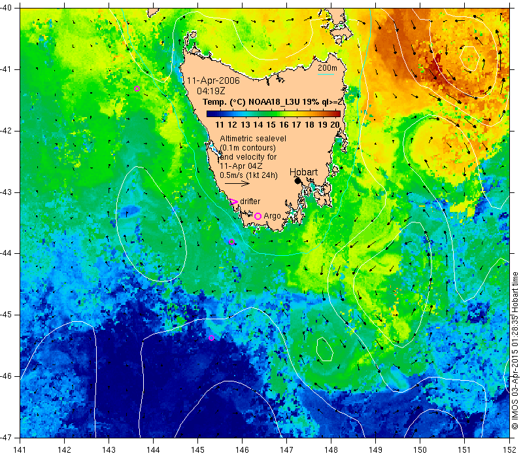Click the Hobart city label
This screenshot has height=458, width=523.
(303, 172)
